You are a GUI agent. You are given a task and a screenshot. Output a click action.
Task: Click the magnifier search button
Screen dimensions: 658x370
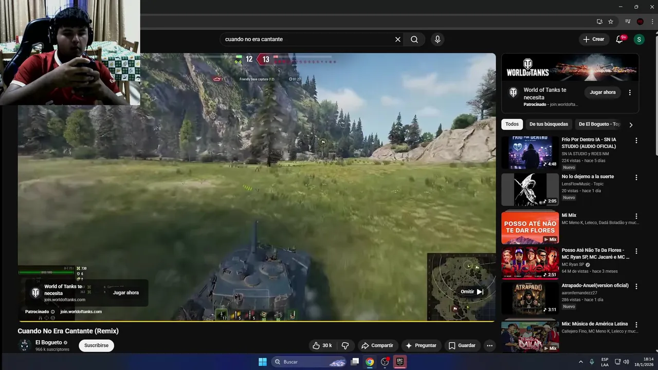[x=414, y=39]
